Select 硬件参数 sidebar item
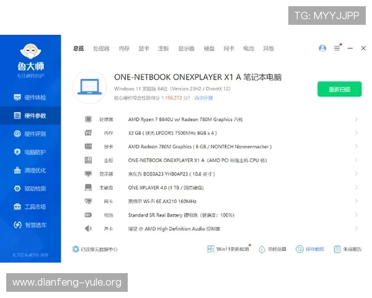This screenshot has width=372, height=298. [x=30, y=115]
